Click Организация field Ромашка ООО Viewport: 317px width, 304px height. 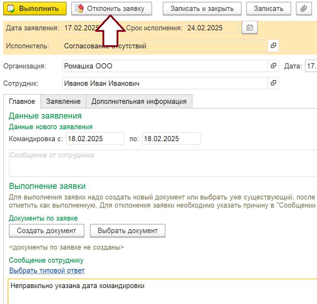[165, 66]
